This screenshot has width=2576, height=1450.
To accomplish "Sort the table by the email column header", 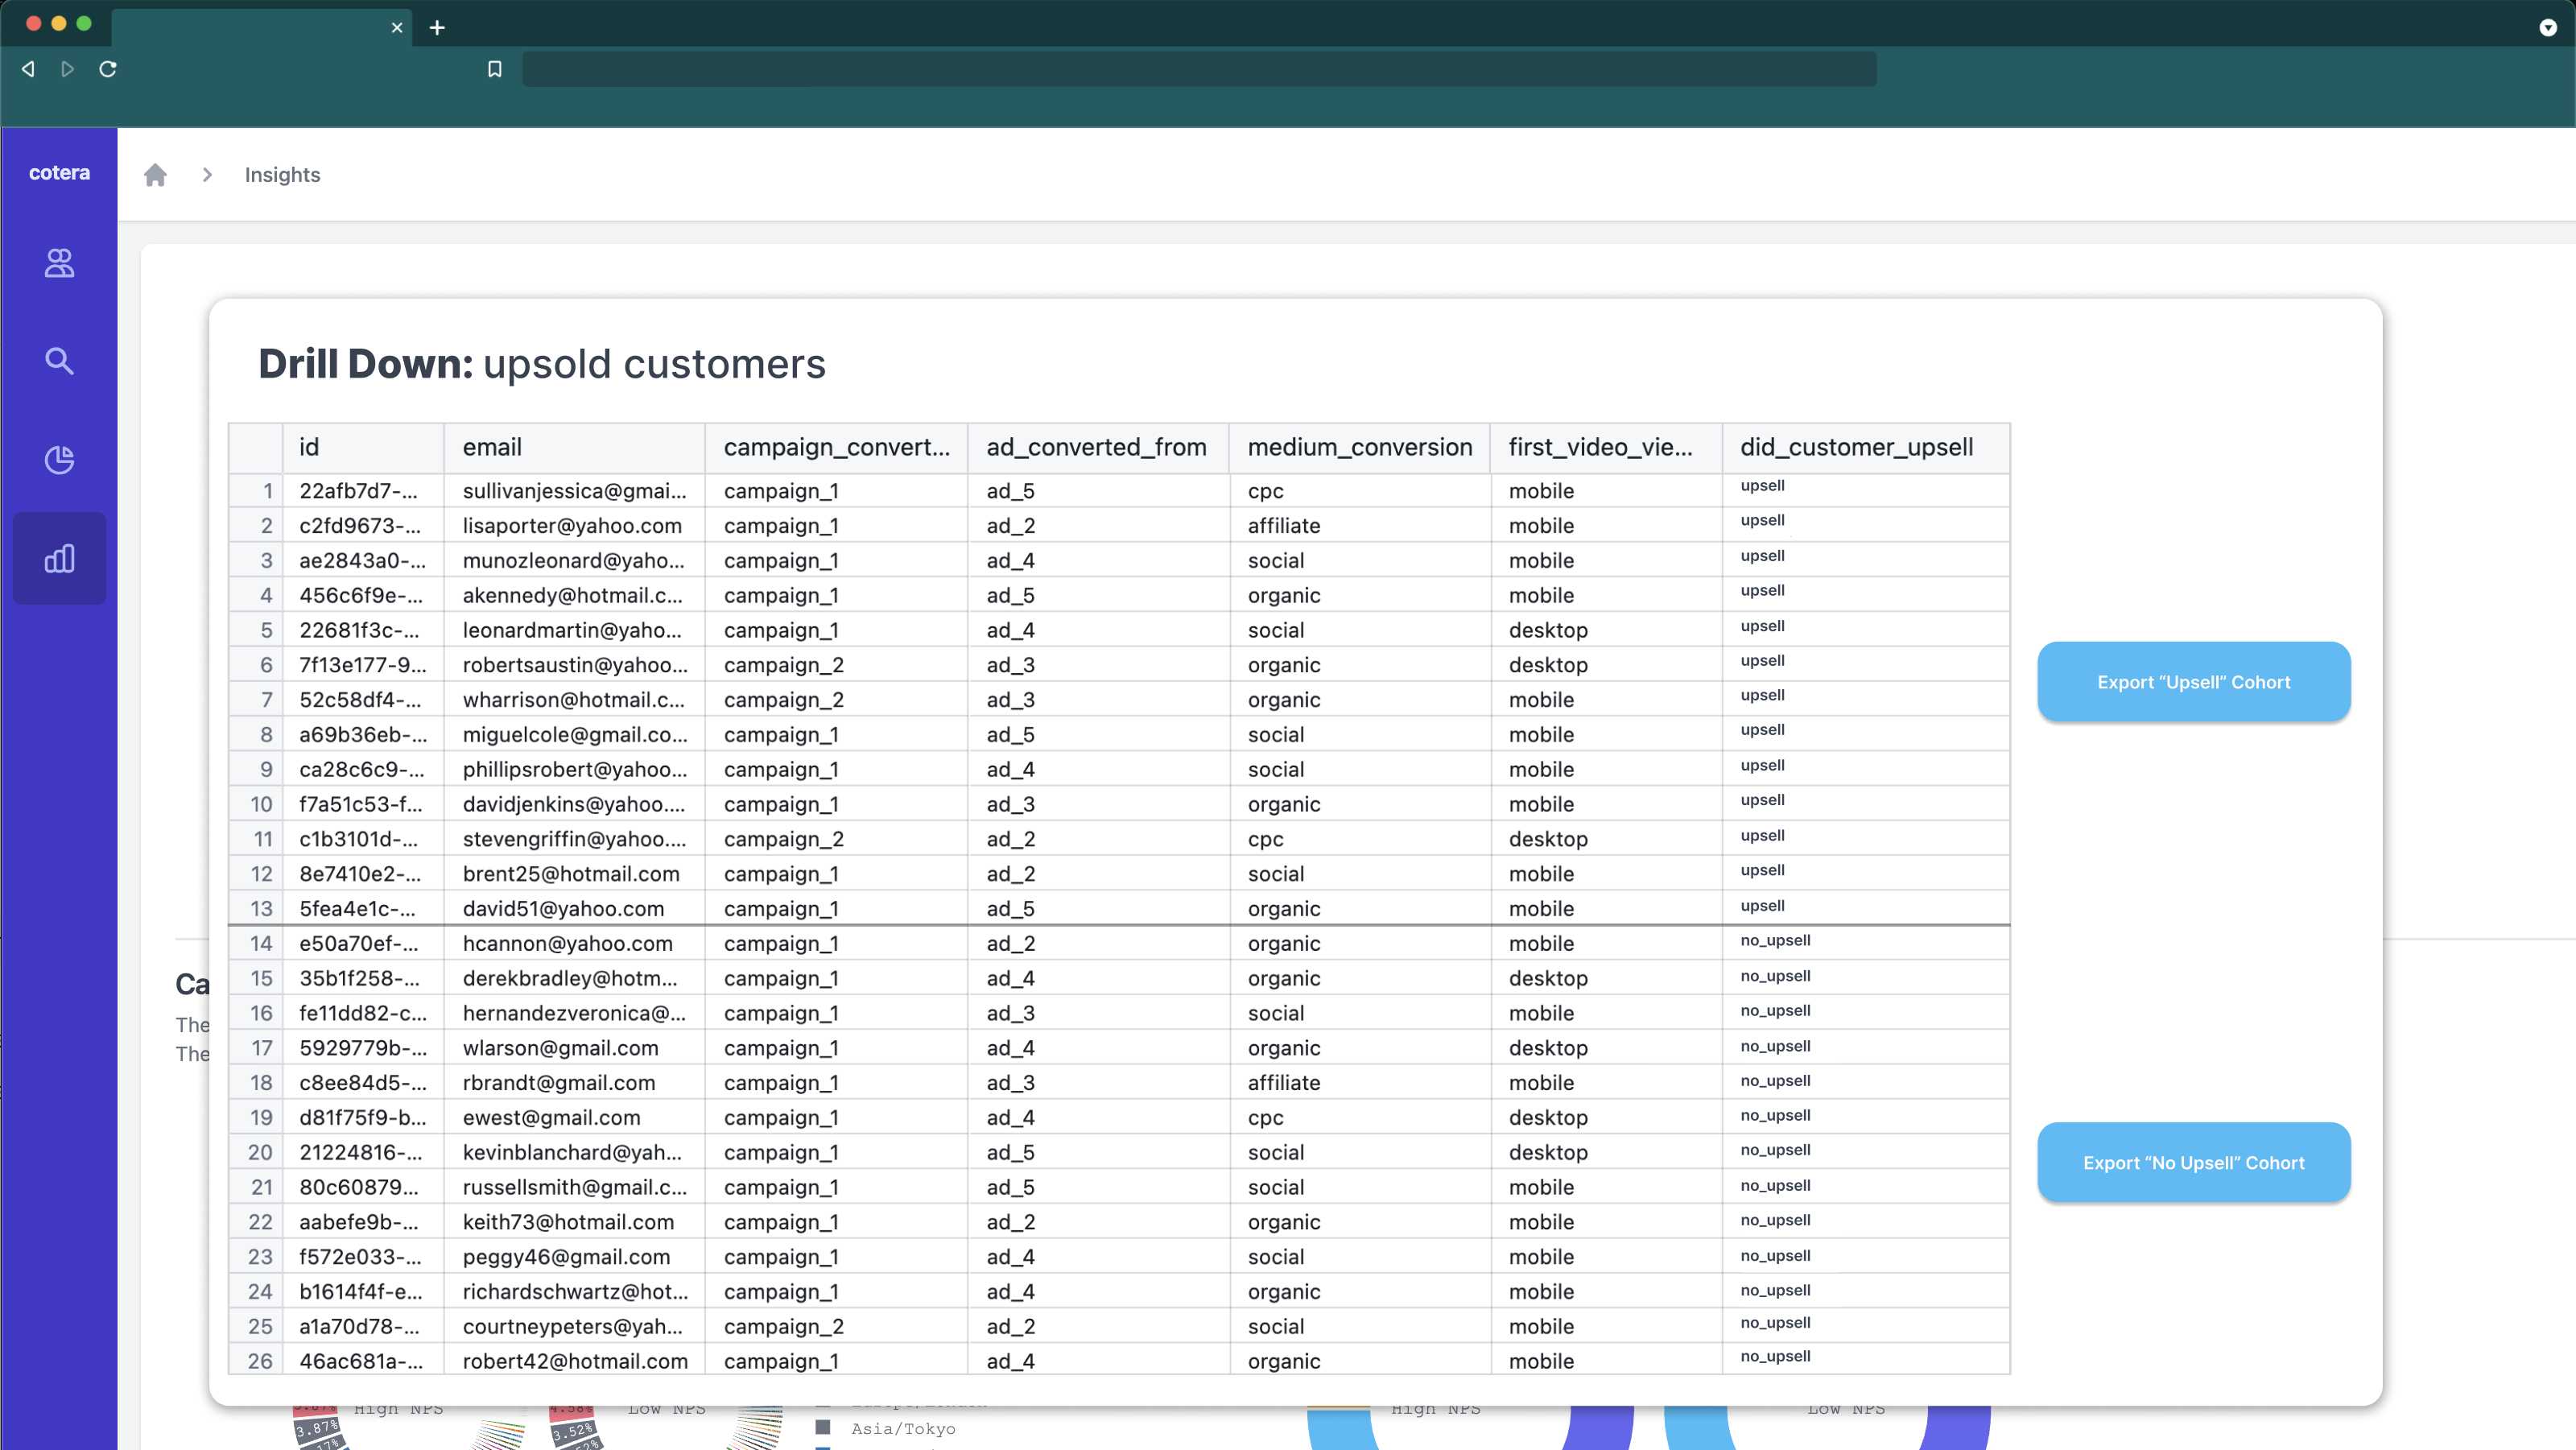I will [492, 447].
